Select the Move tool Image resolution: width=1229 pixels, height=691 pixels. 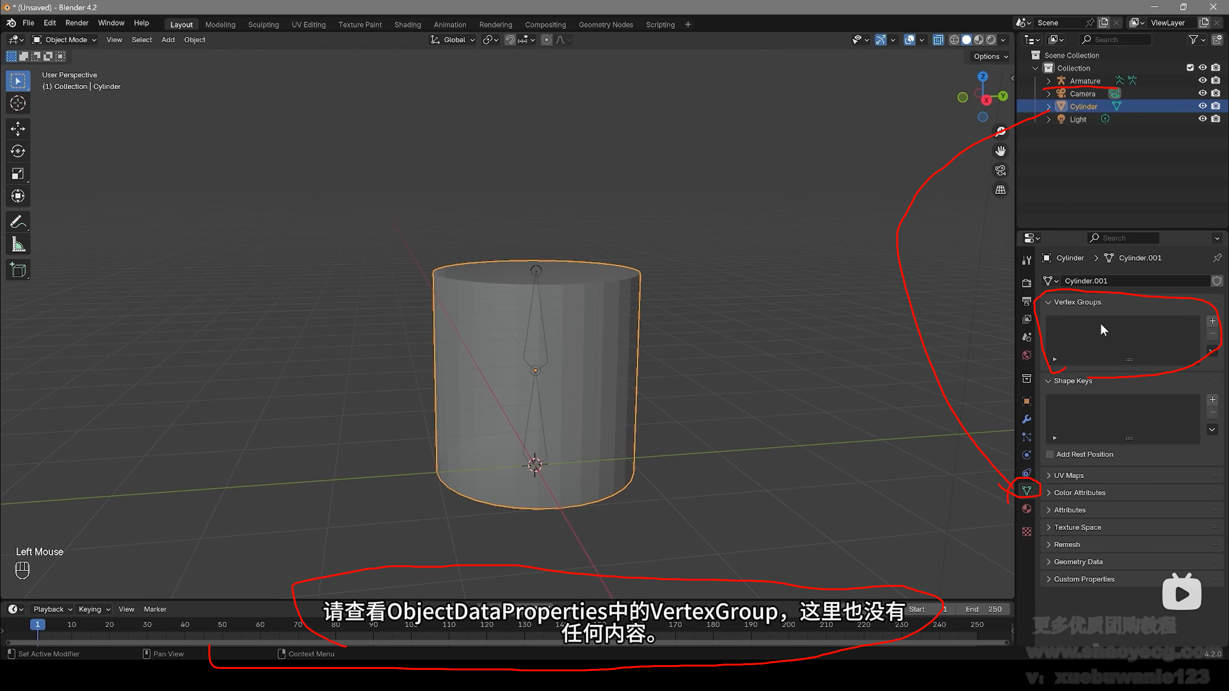[18, 129]
